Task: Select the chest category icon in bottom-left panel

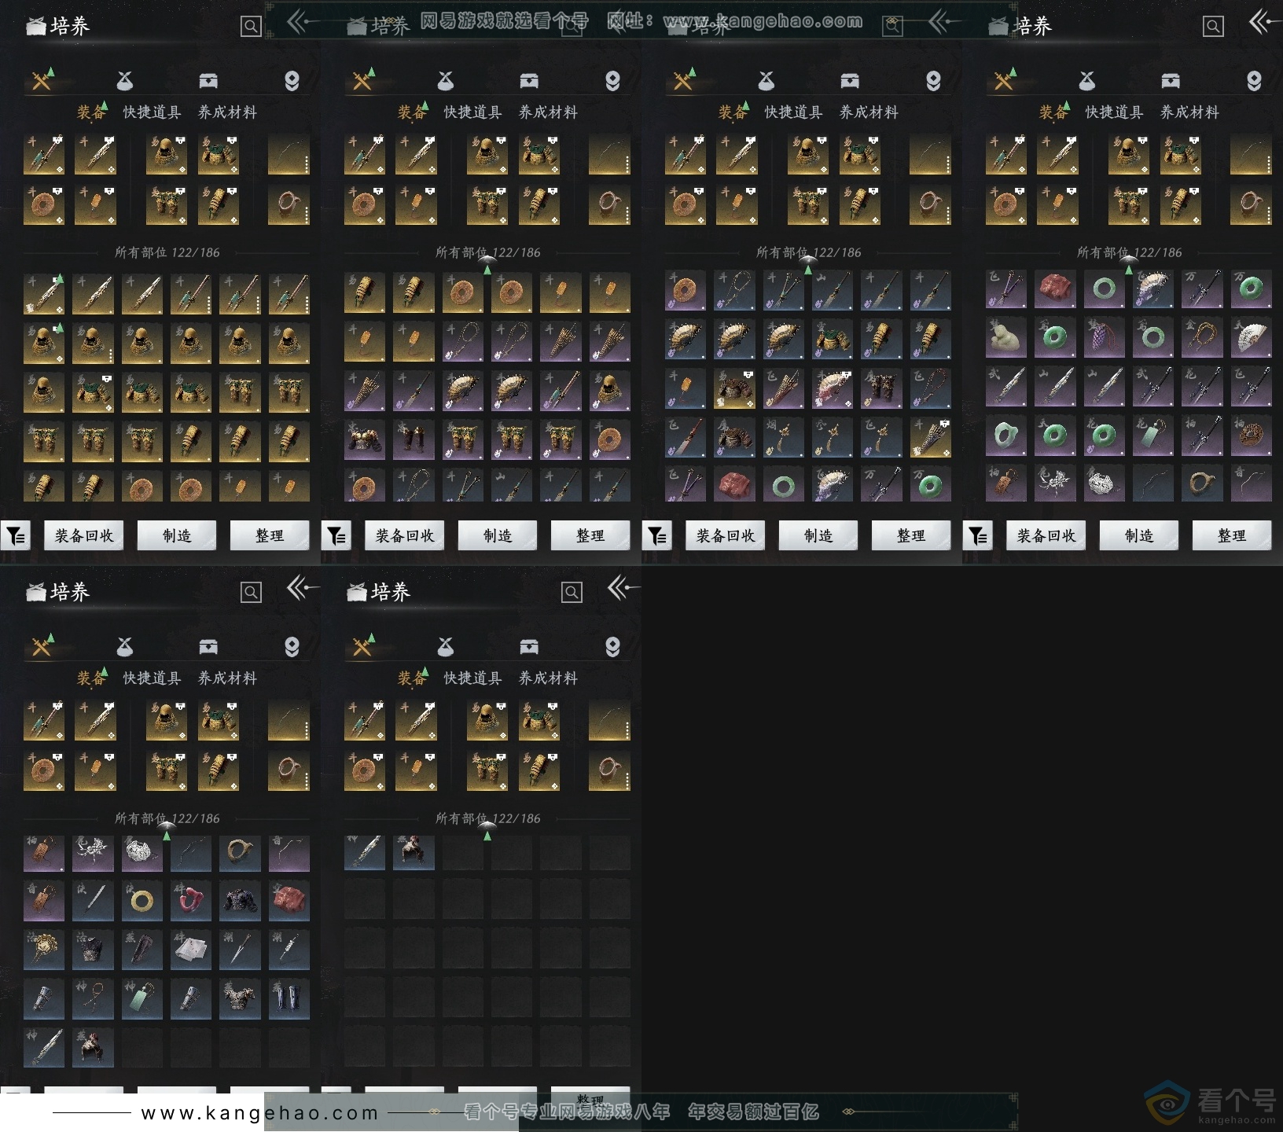Action: [208, 646]
